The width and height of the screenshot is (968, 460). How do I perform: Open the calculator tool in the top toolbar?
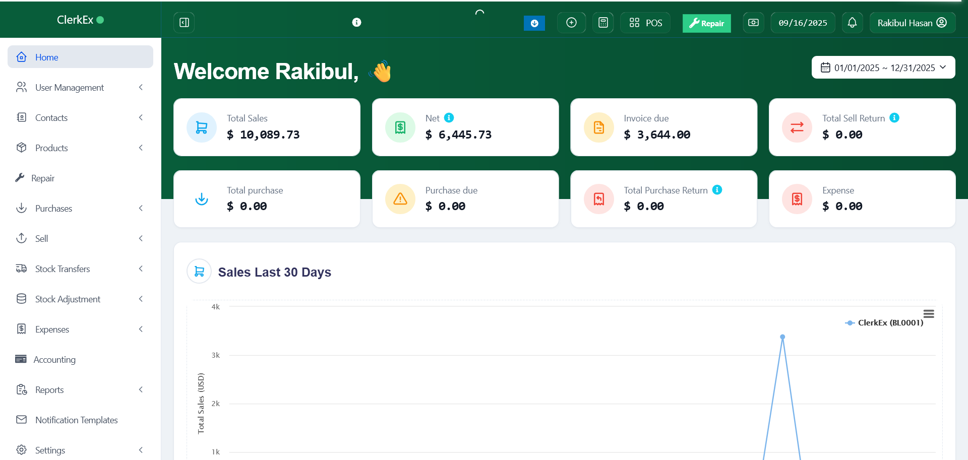[x=603, y=22]
